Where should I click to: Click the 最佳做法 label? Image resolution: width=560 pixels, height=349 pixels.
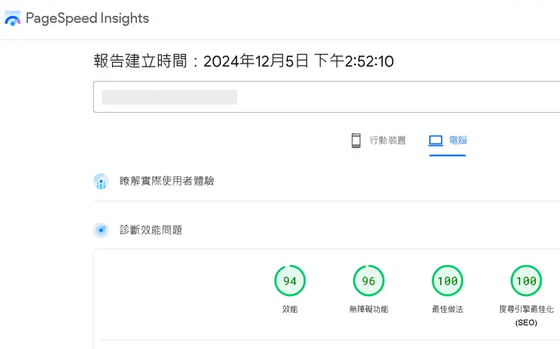(x=447, y=310)
